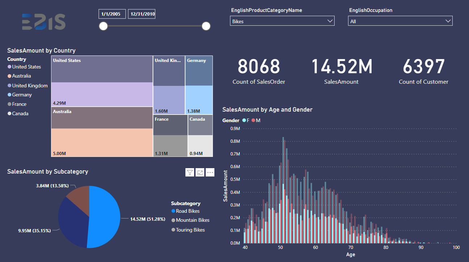
Task: Click the Germany treemap tile
Action: coord(199,85)
